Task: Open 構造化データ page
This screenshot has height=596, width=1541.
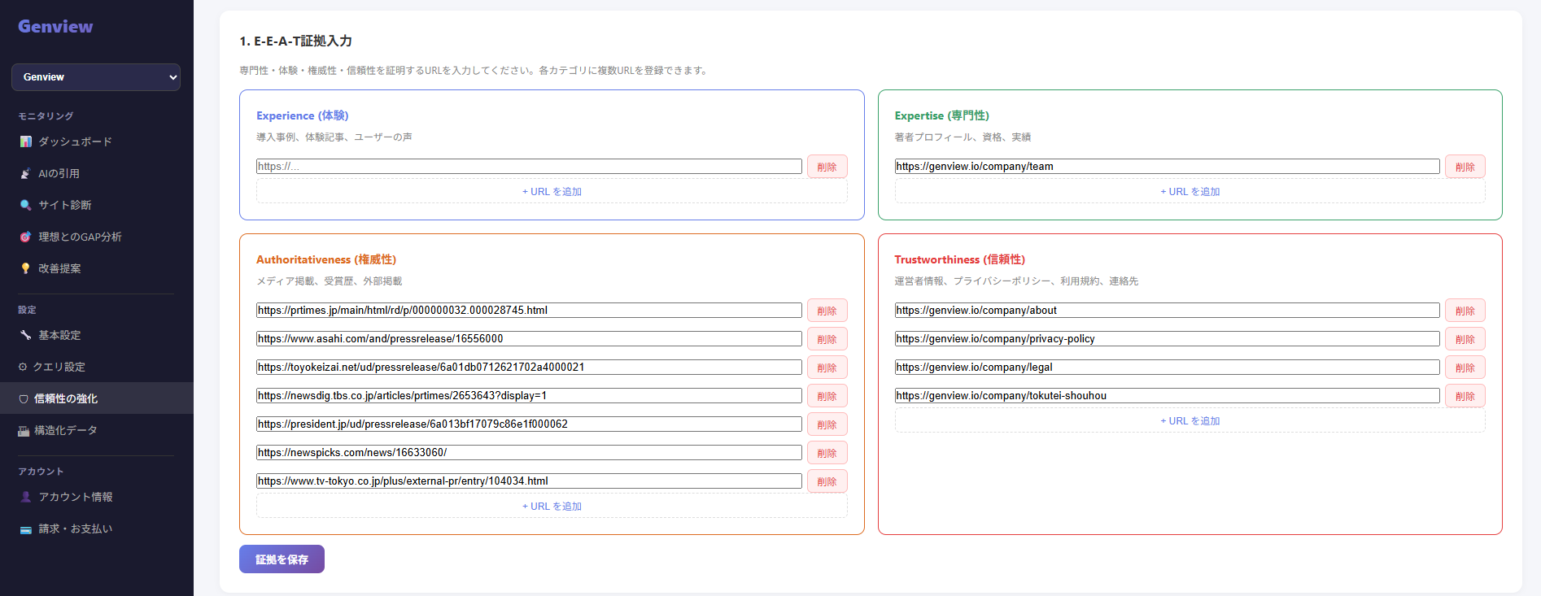Action: tap(97, 430)
